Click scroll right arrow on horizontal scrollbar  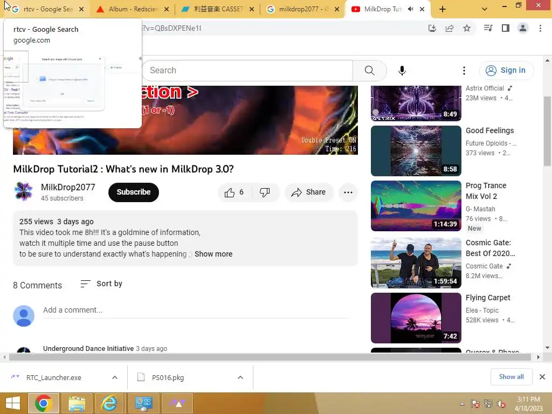click(539, 357)
